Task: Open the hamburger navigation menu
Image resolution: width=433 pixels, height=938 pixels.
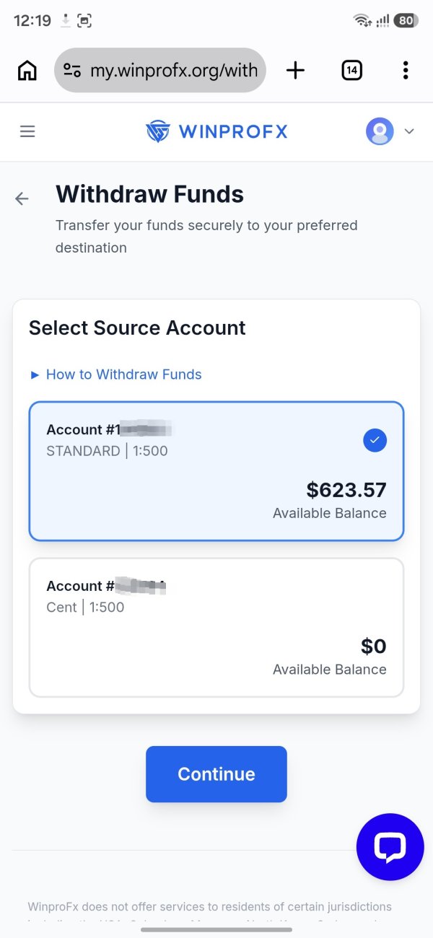Action: [27, 131]
